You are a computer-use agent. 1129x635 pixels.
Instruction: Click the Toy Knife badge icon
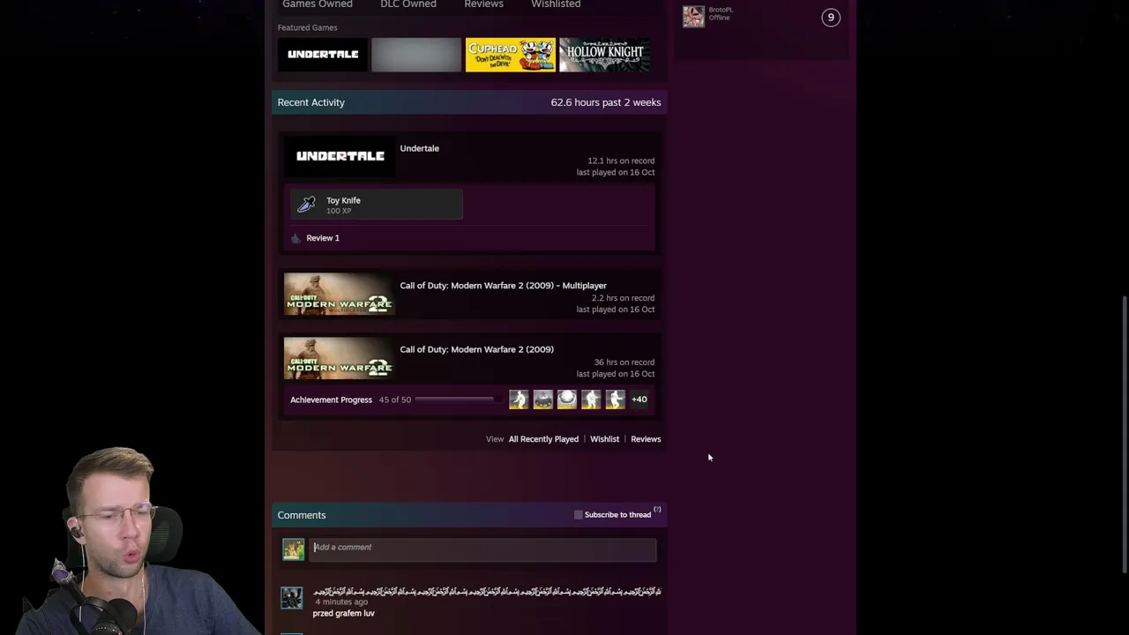pyautogui.click(x=306, y=205)
